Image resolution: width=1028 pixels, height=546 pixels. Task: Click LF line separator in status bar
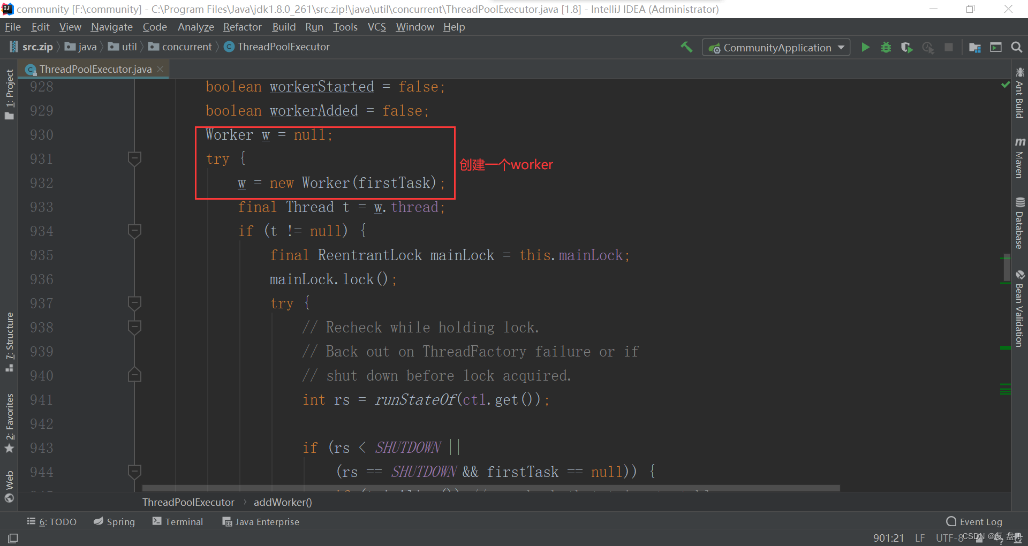click(920, 538)
